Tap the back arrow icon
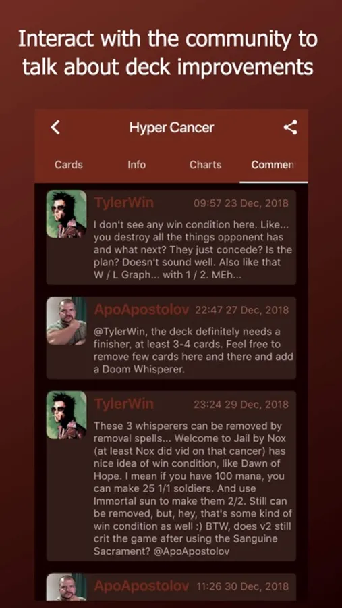The image size is (342, 608). [56, 127]
